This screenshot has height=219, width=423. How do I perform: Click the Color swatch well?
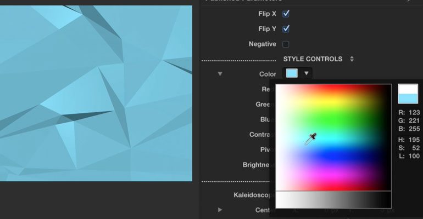pyautogui.click(x=292, y=73)
